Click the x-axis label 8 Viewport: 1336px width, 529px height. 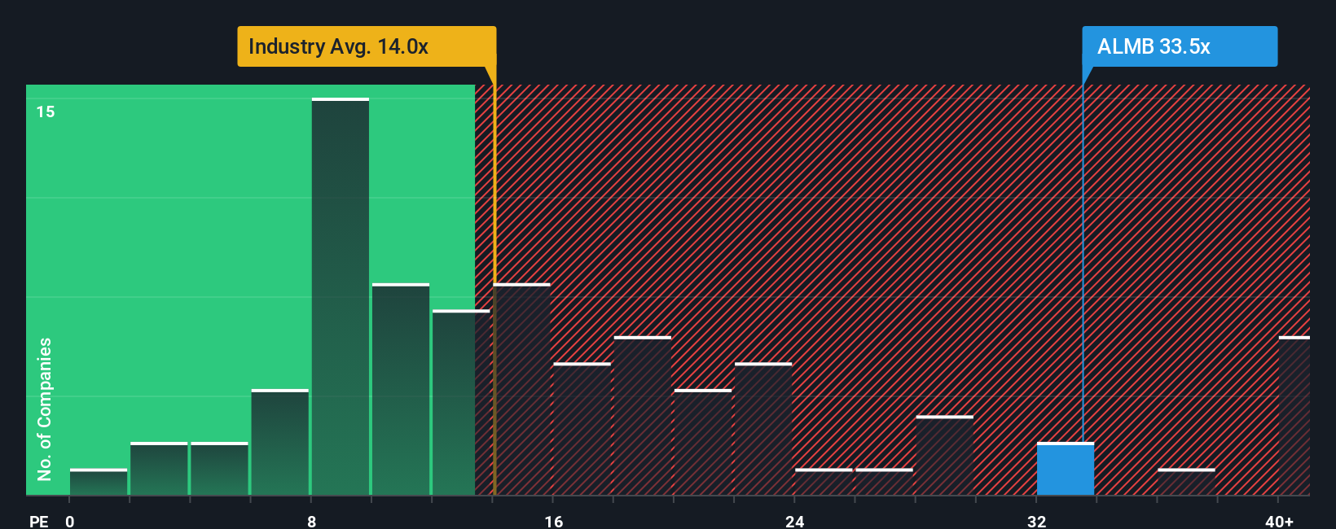pyautogui.click(x=312, y=521)
